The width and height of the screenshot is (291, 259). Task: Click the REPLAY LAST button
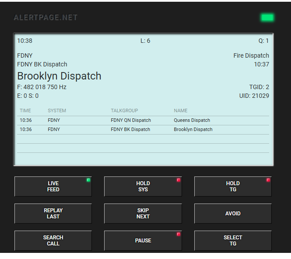coord(53,214)
